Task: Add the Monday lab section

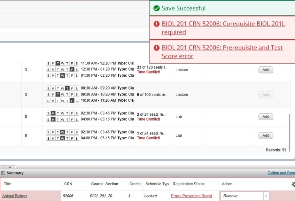Action: coord(265,117)
